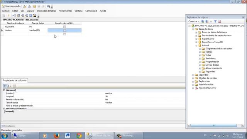247x139 pixels.
Task: Expand Bases de datos del sistema
Action: (196, 32)
